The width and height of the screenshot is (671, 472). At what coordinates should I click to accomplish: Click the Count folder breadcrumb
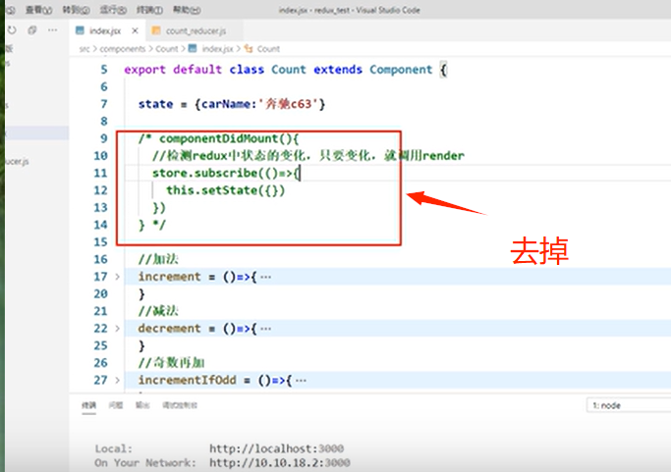(166, 49)
